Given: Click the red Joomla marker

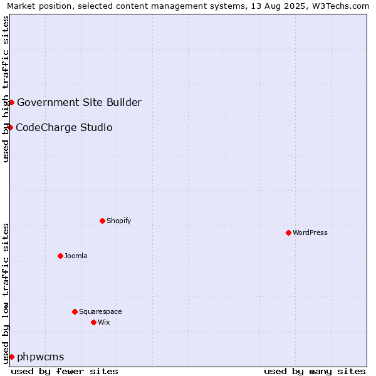Looking at the screenshot, I should coord(60,256).
